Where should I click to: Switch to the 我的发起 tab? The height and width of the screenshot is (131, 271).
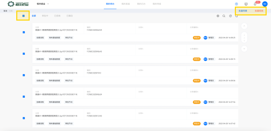click(126, 4)
